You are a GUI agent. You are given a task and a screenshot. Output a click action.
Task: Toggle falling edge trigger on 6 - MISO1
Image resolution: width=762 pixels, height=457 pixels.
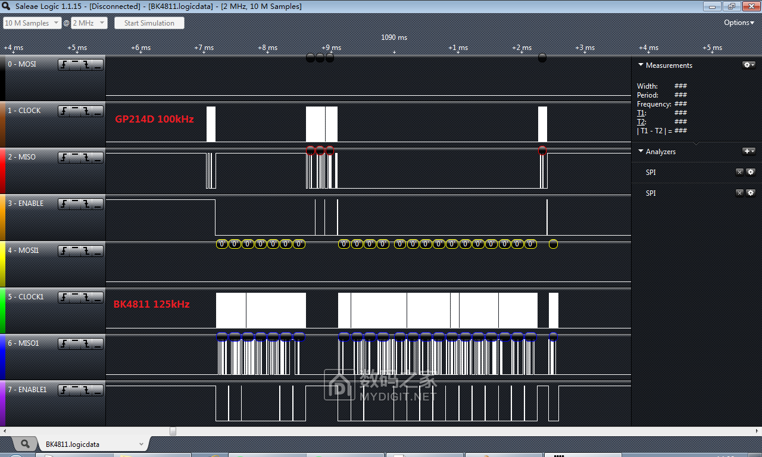point(86,344)
